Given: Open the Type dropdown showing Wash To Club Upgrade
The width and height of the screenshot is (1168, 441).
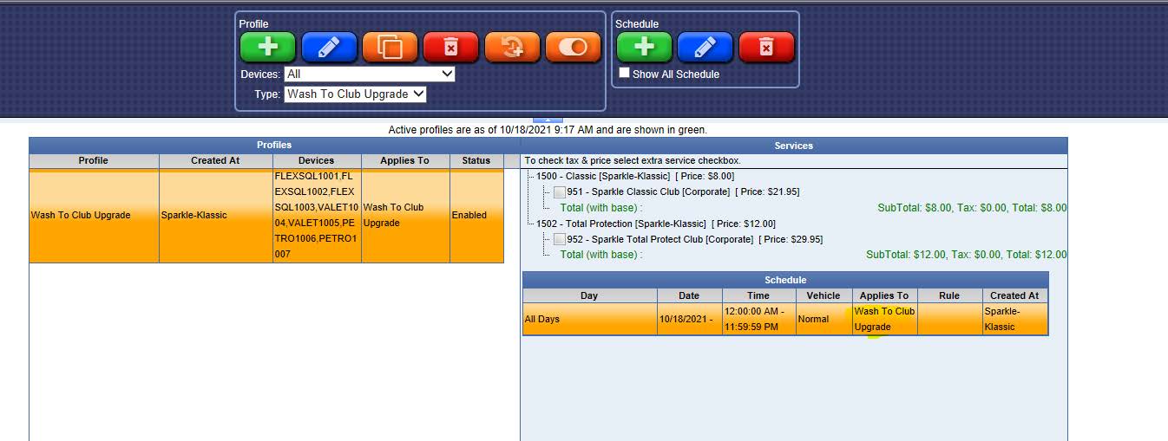Looking at the screenshot, I should pyautogui.click(x=355, y=94).
